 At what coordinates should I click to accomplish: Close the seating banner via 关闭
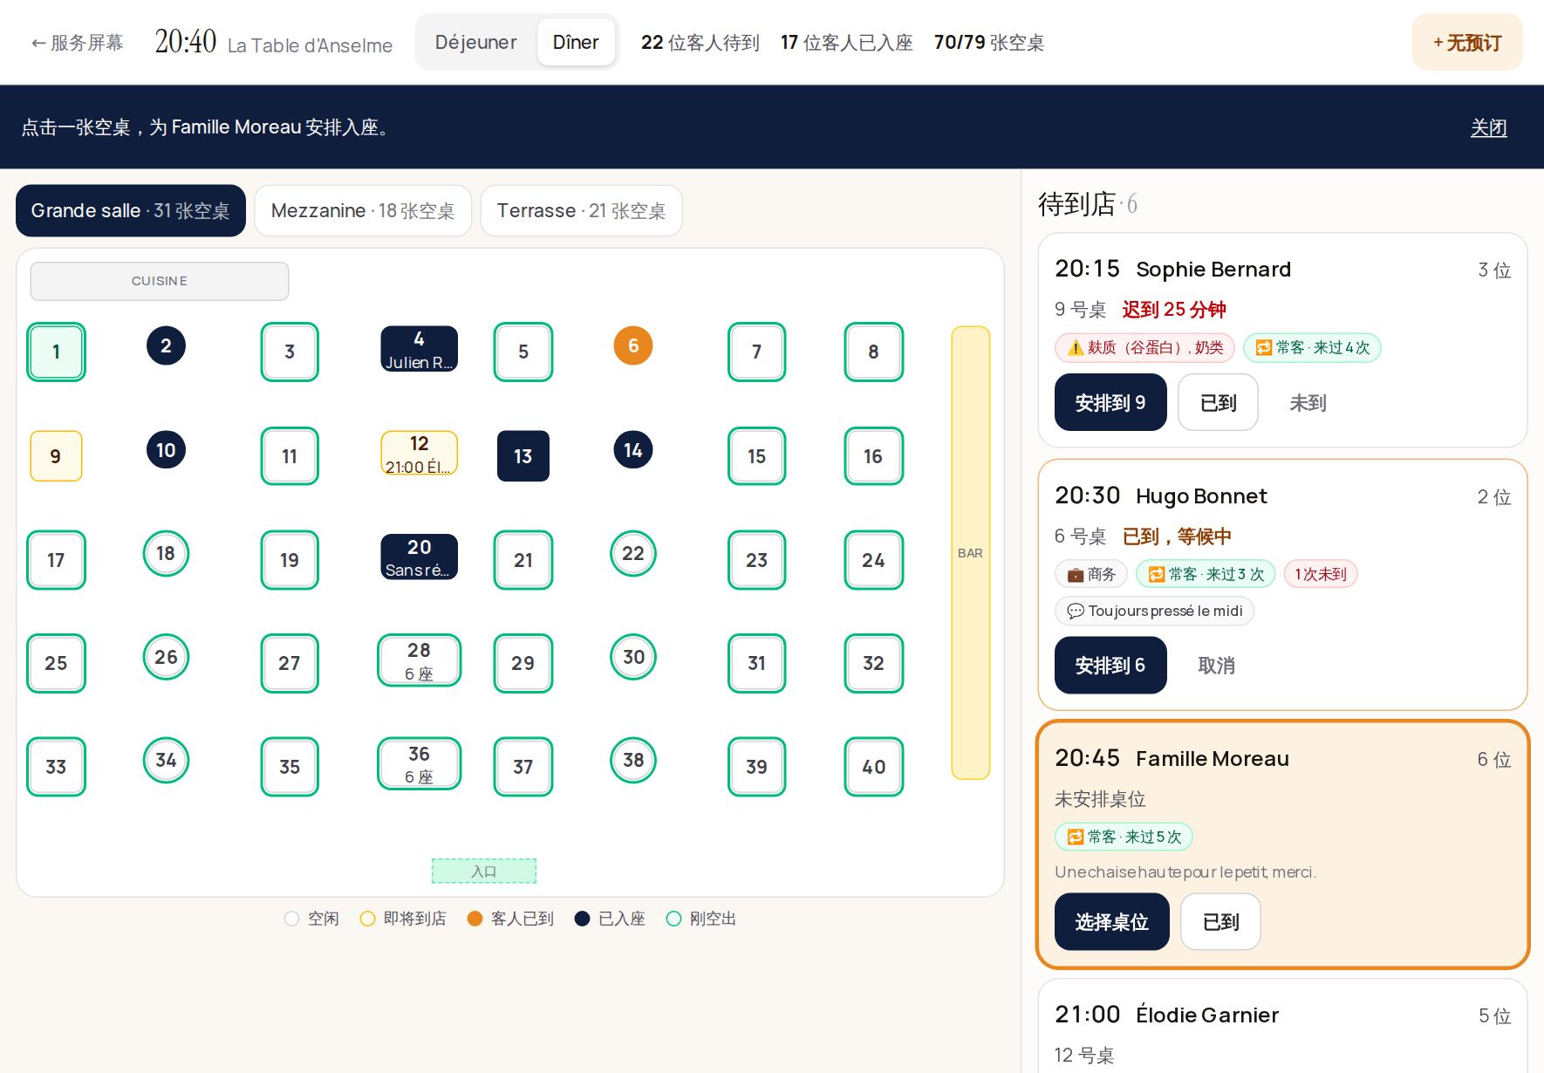pyautogui.click(x=1488, y=127)
